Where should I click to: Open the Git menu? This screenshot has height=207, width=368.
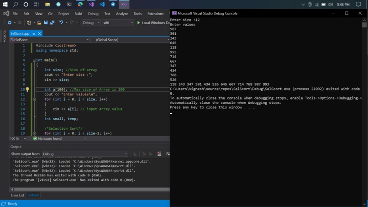point(50,14)
